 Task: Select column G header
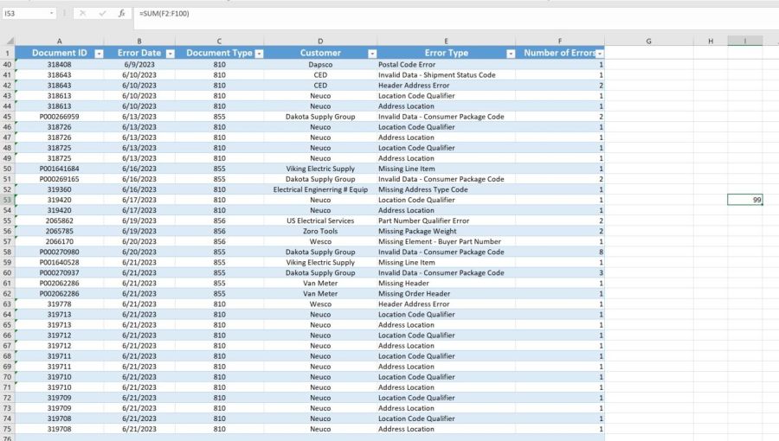[649, 42]
